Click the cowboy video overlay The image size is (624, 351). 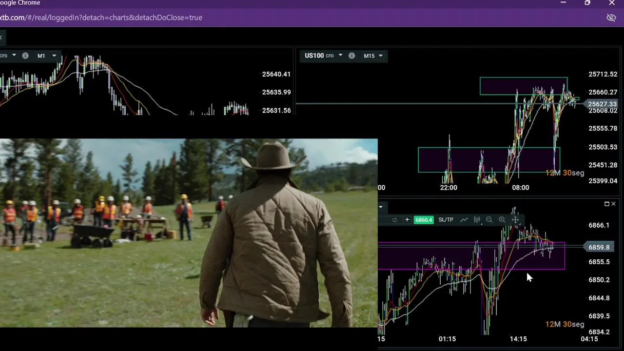189,233
